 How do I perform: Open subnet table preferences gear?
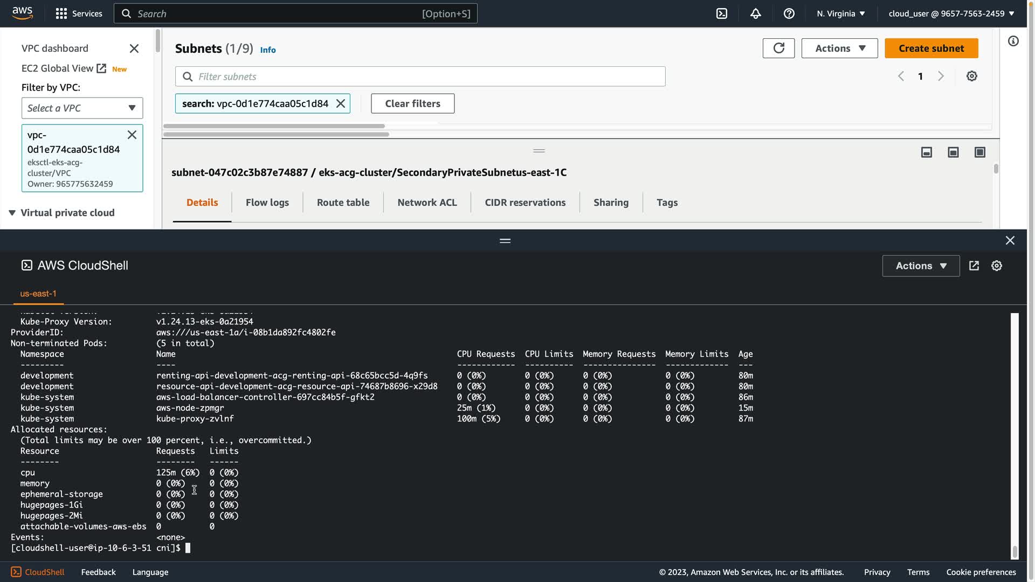tap(971, 76)
